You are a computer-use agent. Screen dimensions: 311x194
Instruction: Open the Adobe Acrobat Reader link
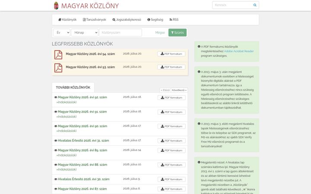click(x=239, y=51)
